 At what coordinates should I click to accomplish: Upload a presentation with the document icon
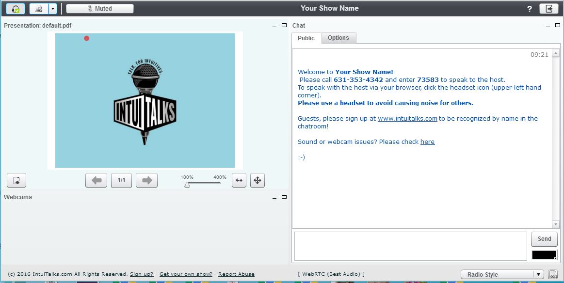16,181
